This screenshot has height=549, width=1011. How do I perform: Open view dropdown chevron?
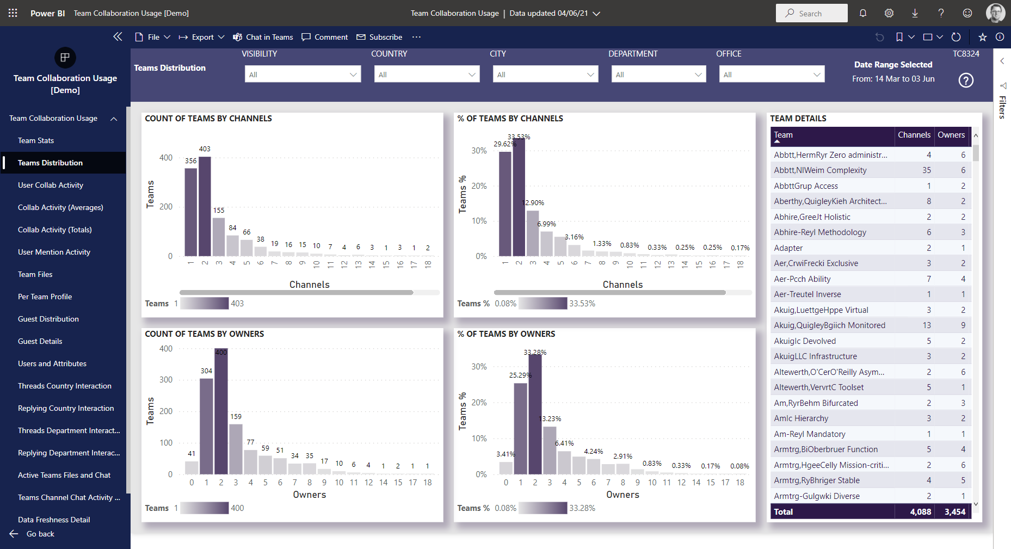point(940,37)
